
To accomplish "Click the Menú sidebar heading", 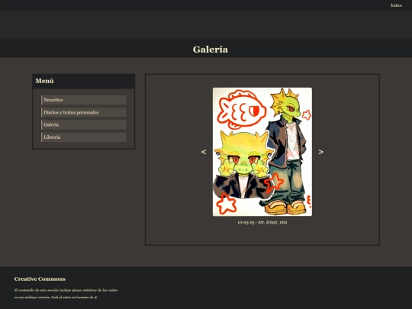I will point(44,81).
